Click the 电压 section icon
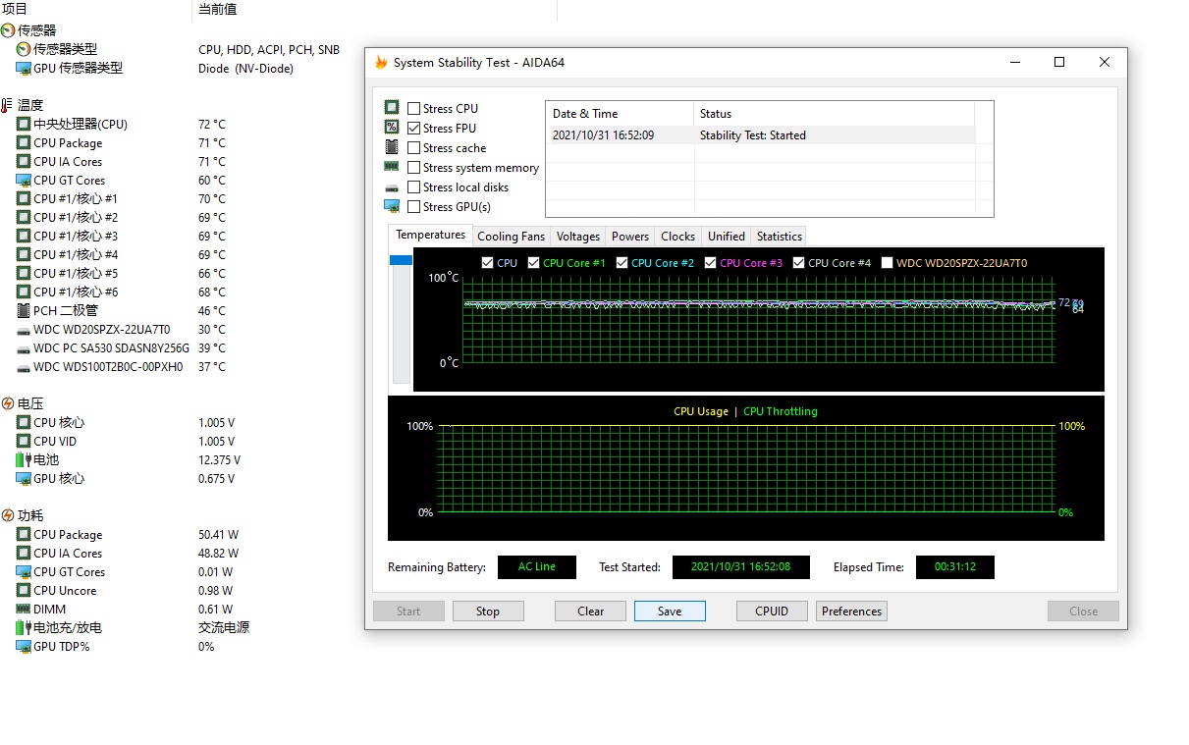Viewport: 1189px width, 745px height. point(8,403)
